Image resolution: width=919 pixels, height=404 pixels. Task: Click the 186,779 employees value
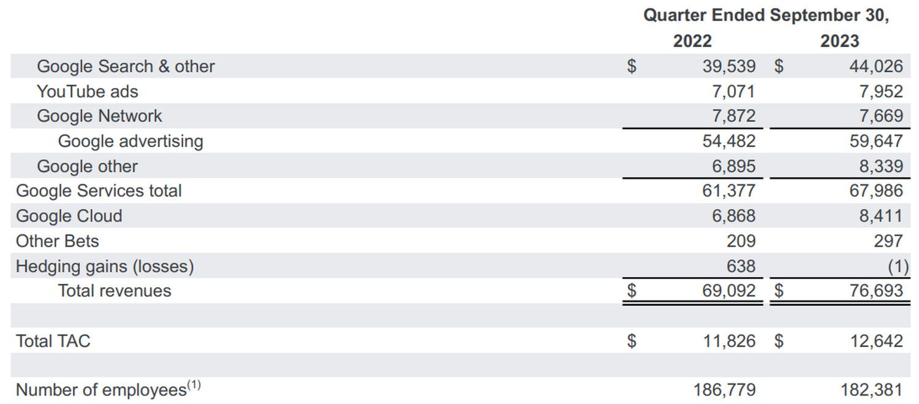coord(724,390)
